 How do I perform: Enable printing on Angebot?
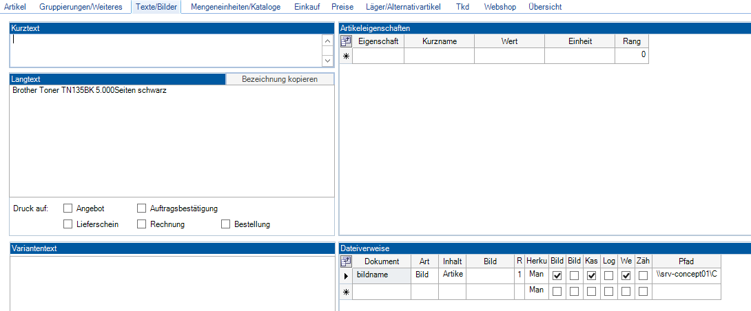pos(68,208)
